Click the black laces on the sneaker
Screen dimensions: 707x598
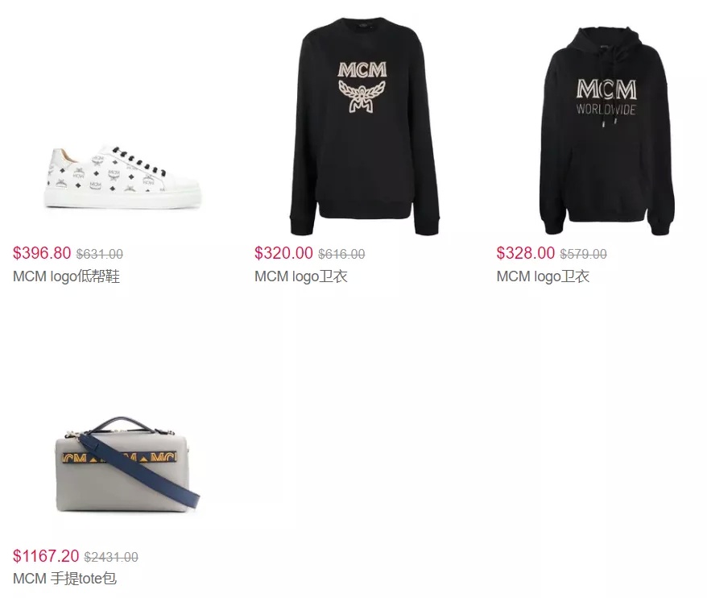tap(139, 160)
